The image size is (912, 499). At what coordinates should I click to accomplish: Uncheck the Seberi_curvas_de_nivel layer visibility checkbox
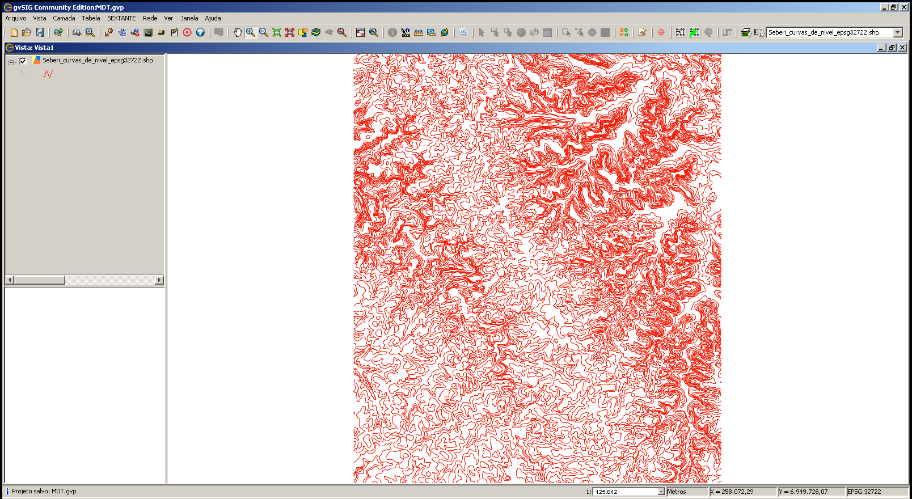coord(23,61)
